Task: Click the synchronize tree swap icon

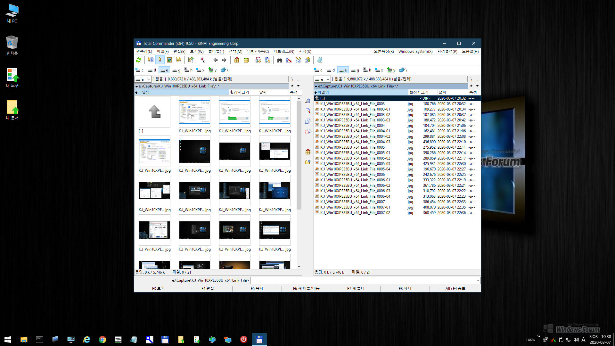Action: click(x=191, y=60)
